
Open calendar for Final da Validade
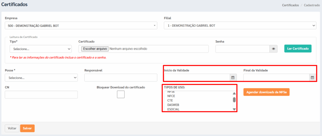click(312, 78)
